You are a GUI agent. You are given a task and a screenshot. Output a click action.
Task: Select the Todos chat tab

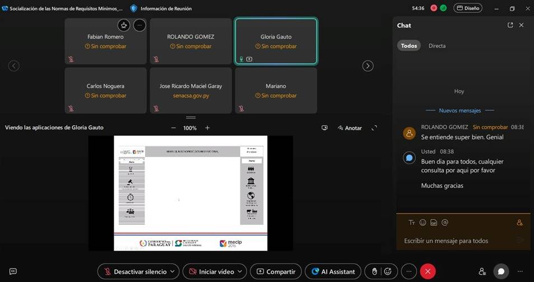point(409,46)
